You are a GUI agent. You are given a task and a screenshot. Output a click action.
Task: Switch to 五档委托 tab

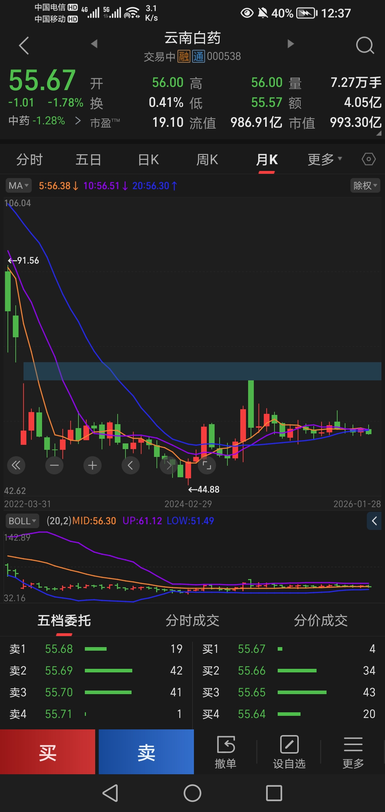point(64,620)
